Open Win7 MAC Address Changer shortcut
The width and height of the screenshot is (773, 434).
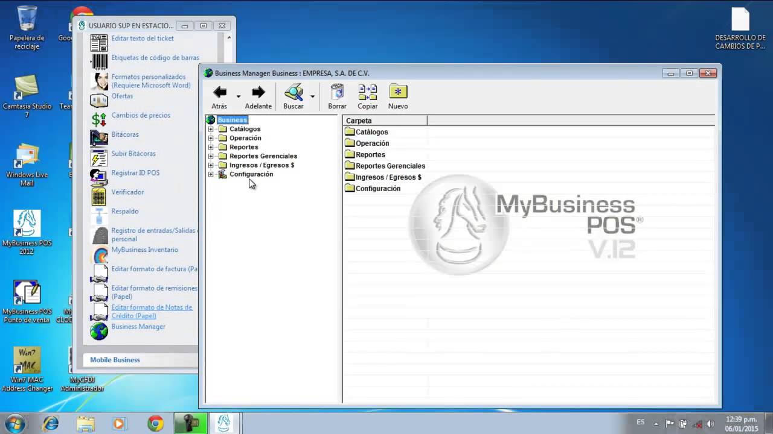[27, 370]
